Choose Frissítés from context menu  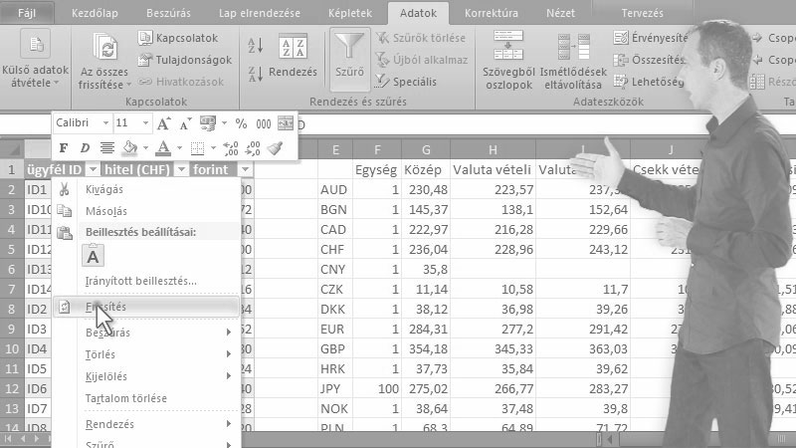tap(146, 307)
